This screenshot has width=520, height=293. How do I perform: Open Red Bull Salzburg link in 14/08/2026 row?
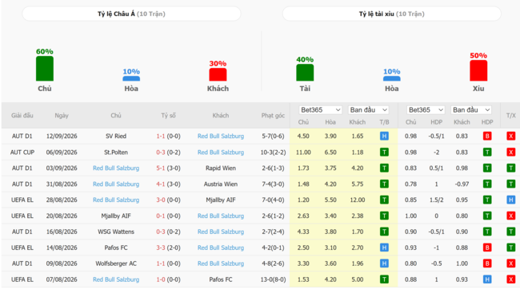[221, 247]
